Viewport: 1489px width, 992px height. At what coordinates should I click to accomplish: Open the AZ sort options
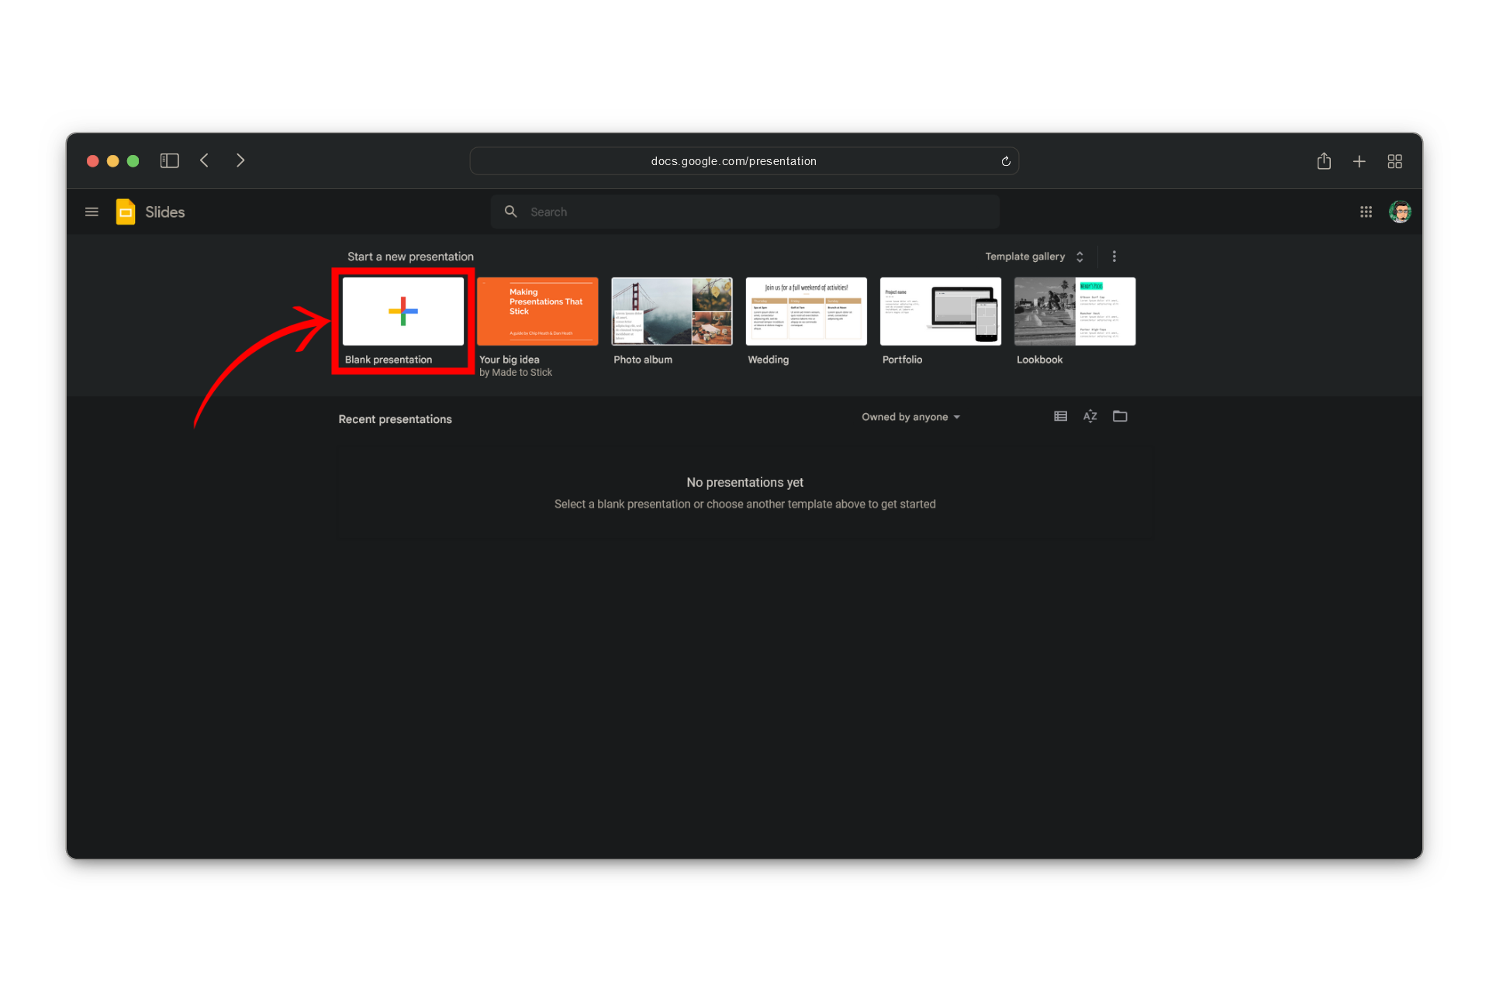[x=1090, y=416]
